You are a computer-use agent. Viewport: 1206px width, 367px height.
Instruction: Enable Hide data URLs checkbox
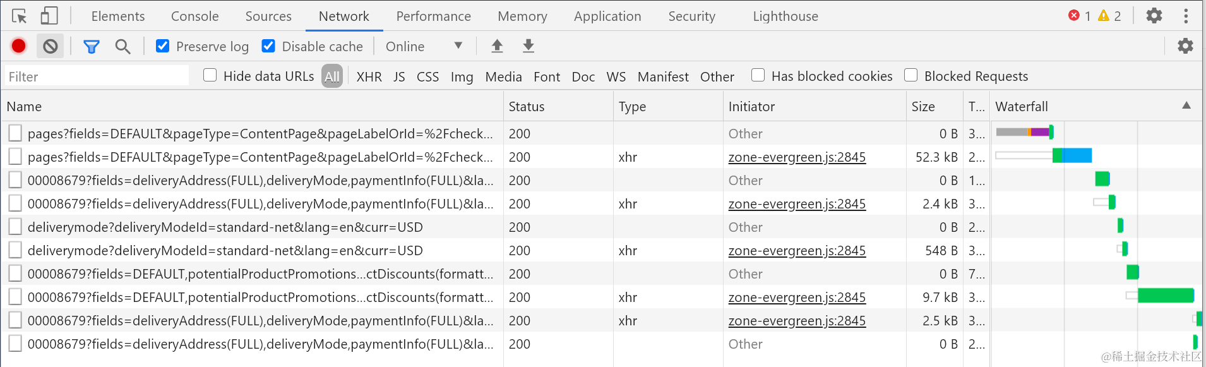210,76
